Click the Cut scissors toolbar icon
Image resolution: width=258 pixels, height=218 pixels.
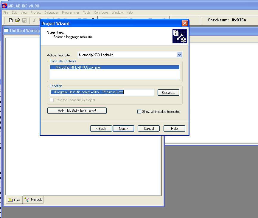(35, 20)
